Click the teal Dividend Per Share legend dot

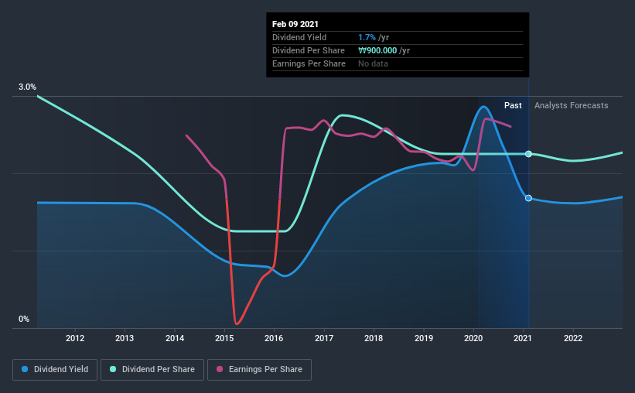tap(113, 369)
